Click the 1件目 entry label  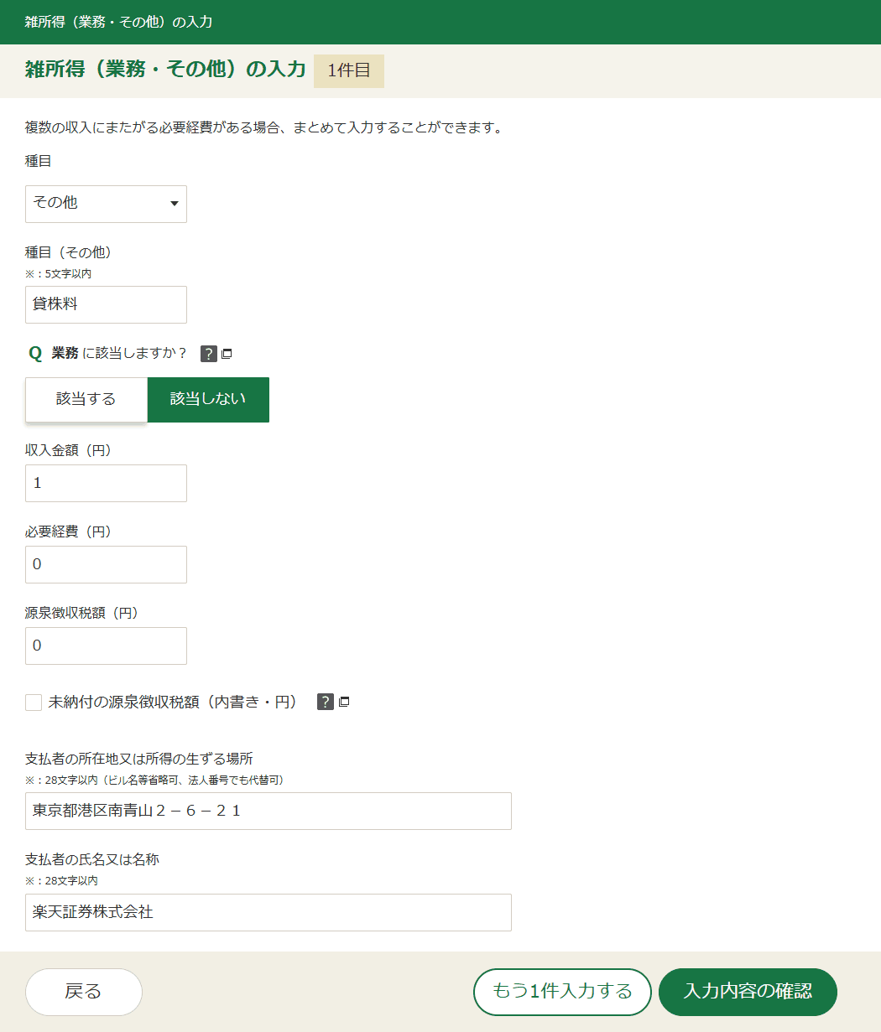tap(349, 70)
